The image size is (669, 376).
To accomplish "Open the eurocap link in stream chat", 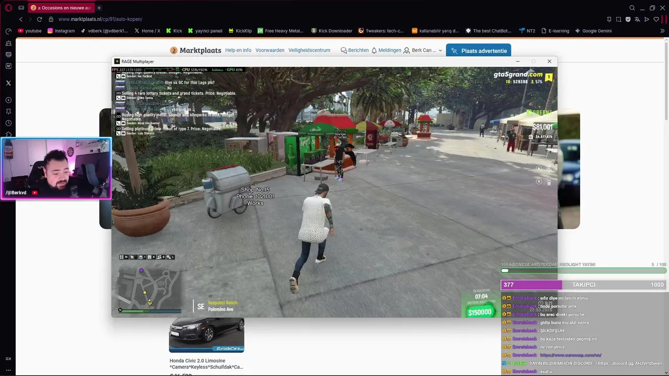I will coord(571,355).
